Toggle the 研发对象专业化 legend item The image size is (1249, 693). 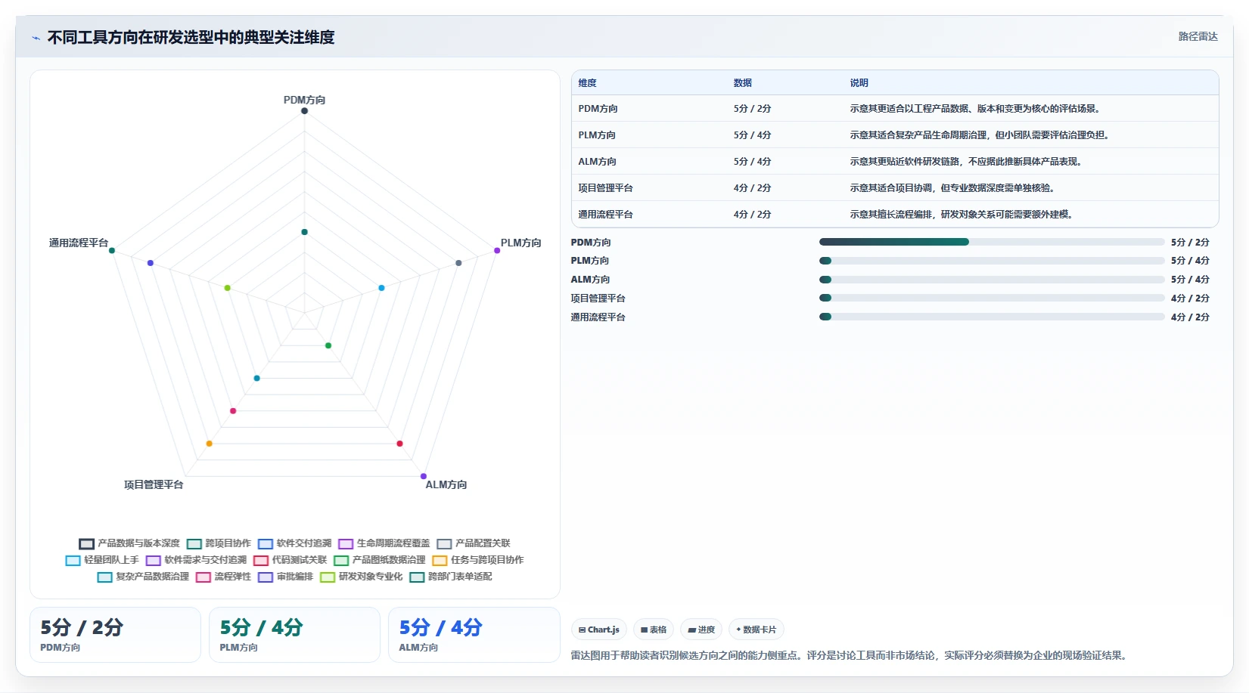(361, 577)
